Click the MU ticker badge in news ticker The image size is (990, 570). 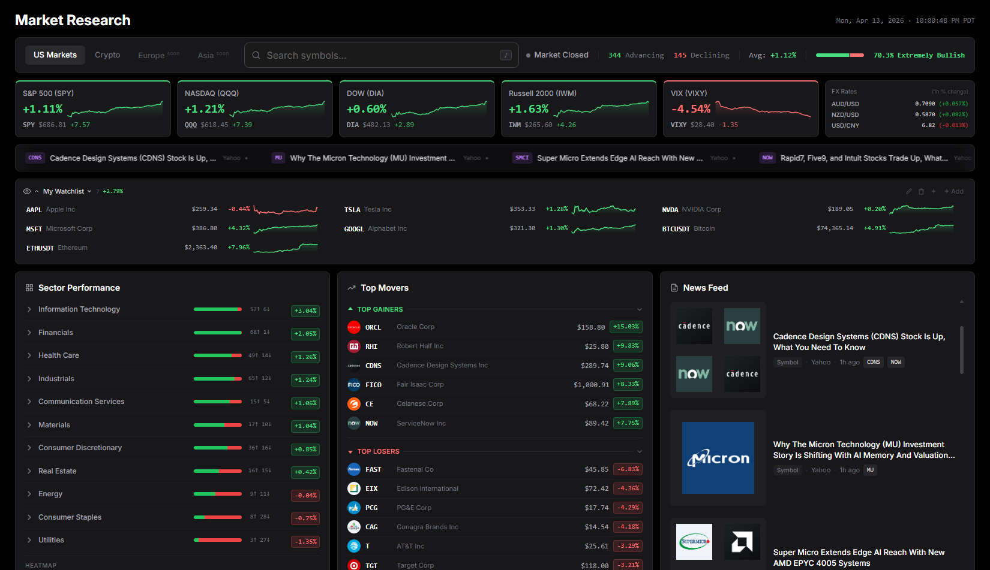tap(278, 158)
